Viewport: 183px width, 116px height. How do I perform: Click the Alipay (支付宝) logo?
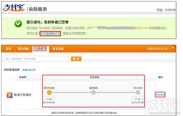tap(14, 8)
